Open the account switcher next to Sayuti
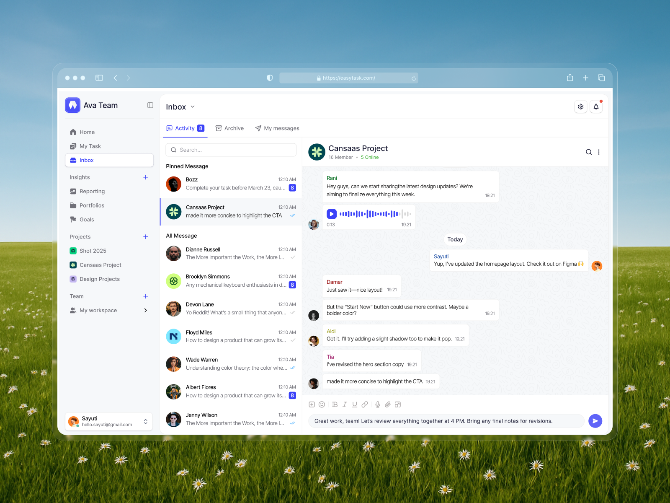This screenshot has width=670, height=503. click(x=145, y=421)
